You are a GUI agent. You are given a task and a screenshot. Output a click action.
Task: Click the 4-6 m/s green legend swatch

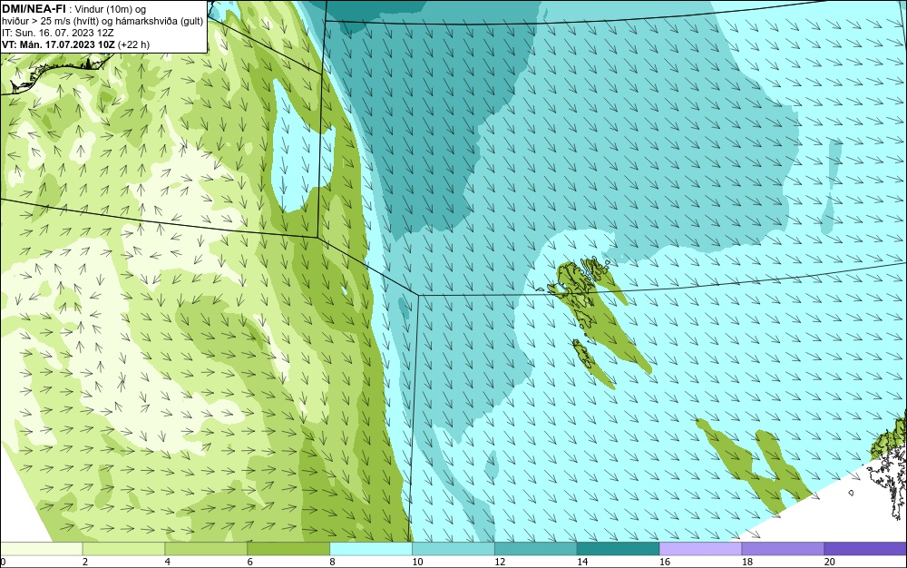tap(206, 549)
